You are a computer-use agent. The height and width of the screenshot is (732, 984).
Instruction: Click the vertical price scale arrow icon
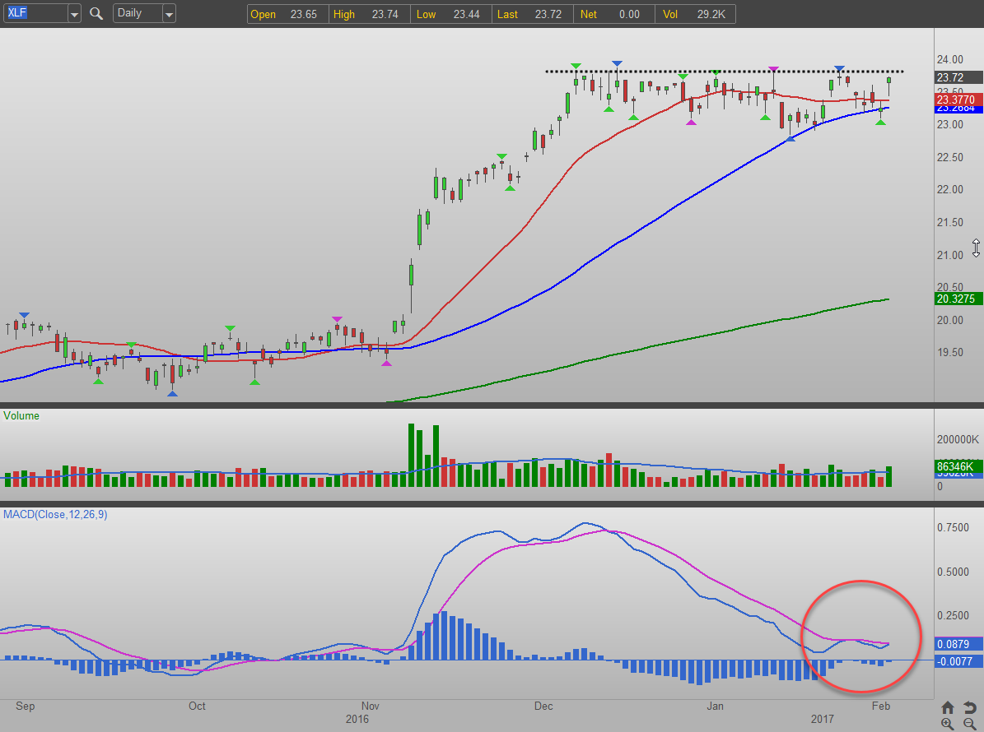(976, 248)
